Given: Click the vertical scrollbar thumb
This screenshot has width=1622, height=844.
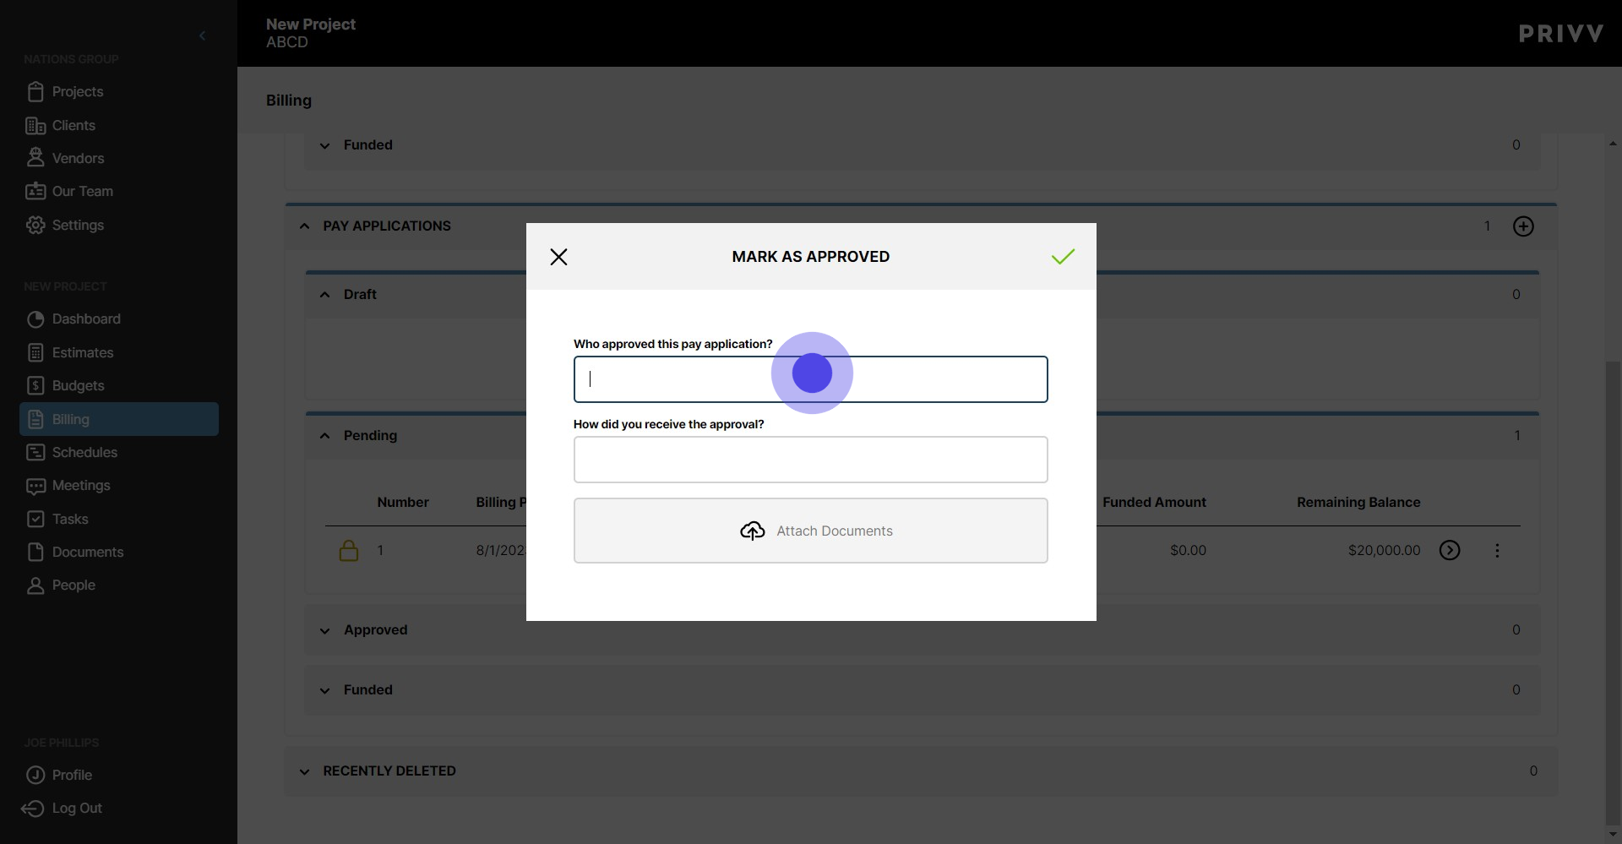Looking at the screenshot, I should pos(1613,591).
